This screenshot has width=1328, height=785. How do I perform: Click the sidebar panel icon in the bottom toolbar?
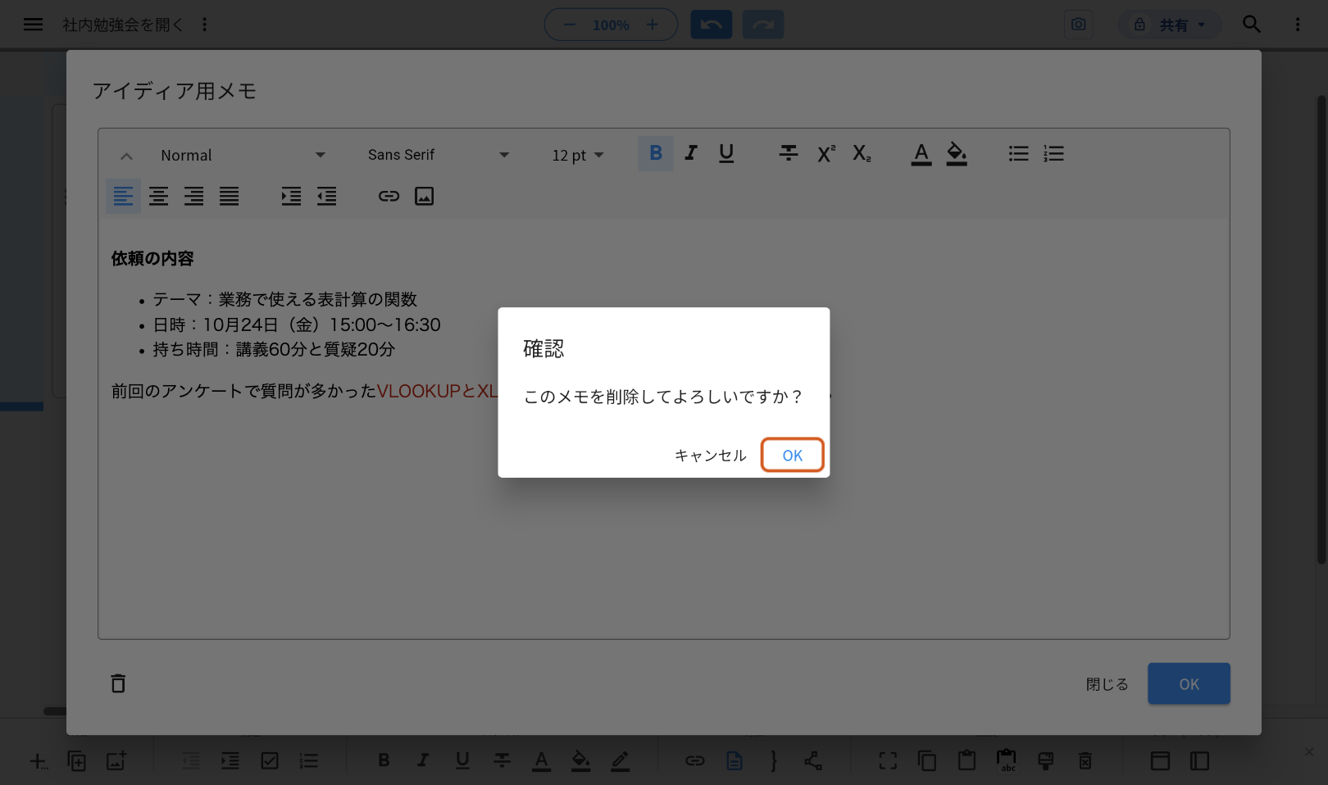(x=1200, y=761)
